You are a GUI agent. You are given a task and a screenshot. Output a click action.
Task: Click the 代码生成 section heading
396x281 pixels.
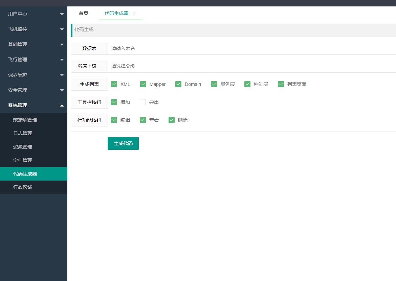click(x=84, y=29)
